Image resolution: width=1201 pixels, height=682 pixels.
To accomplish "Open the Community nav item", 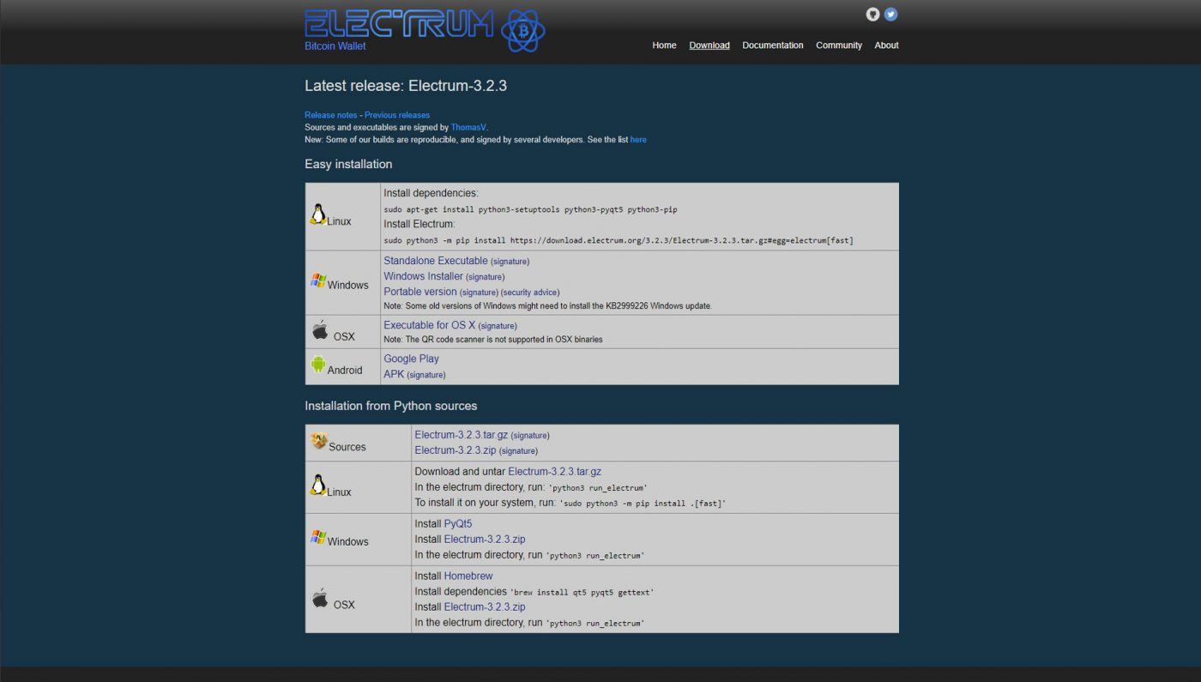I will (839, 45).
